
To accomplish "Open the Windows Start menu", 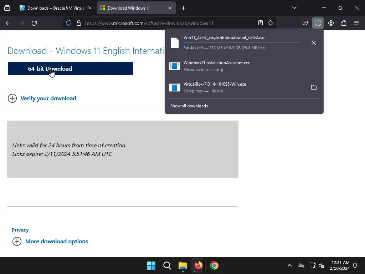I will [151, 265].
